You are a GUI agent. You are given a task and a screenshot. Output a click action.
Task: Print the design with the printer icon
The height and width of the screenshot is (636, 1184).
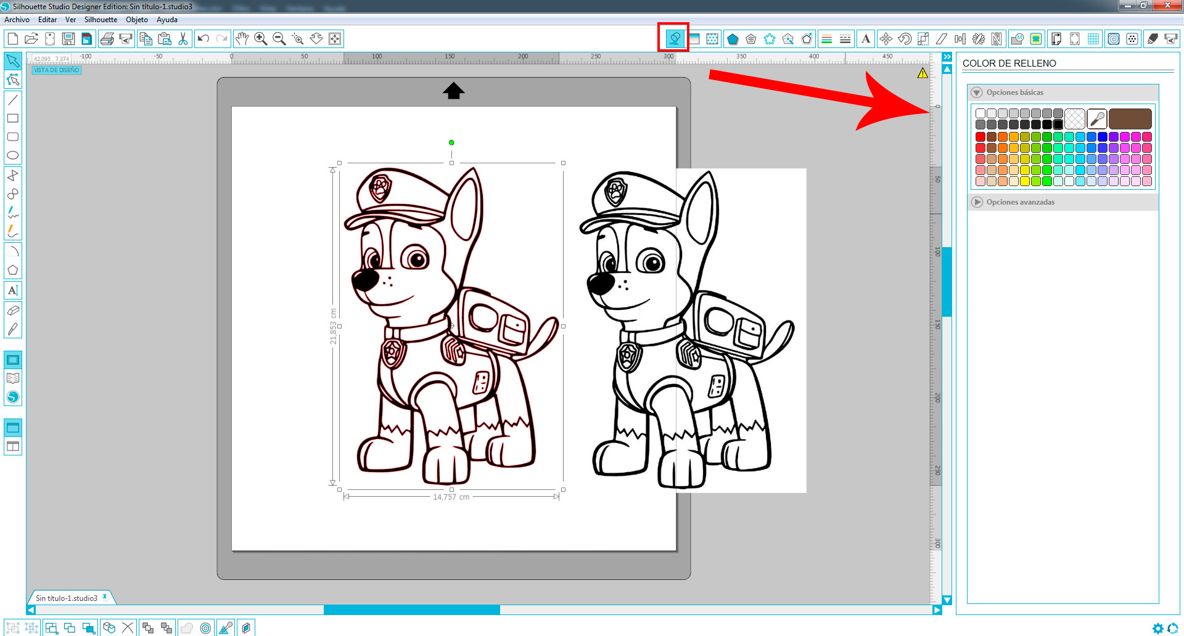[x=107, y=39]
